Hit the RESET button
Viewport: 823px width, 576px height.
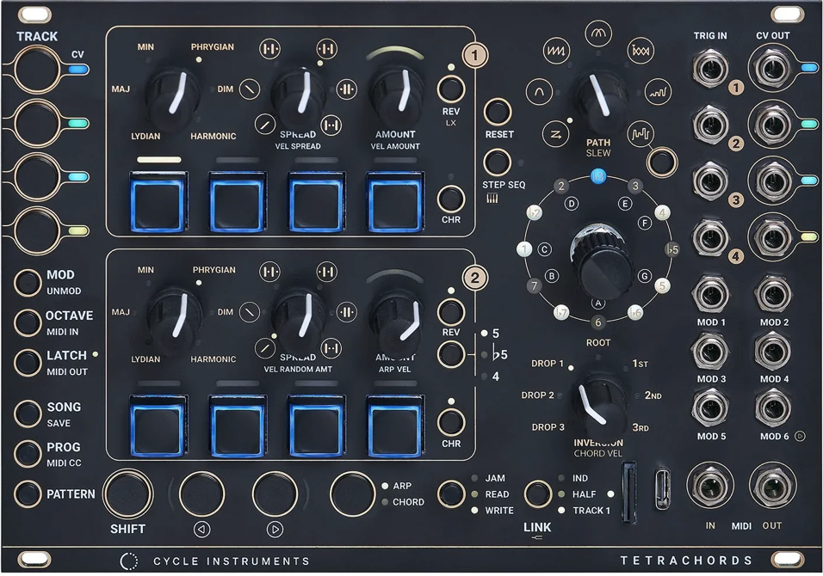click(x=497, y=112)
